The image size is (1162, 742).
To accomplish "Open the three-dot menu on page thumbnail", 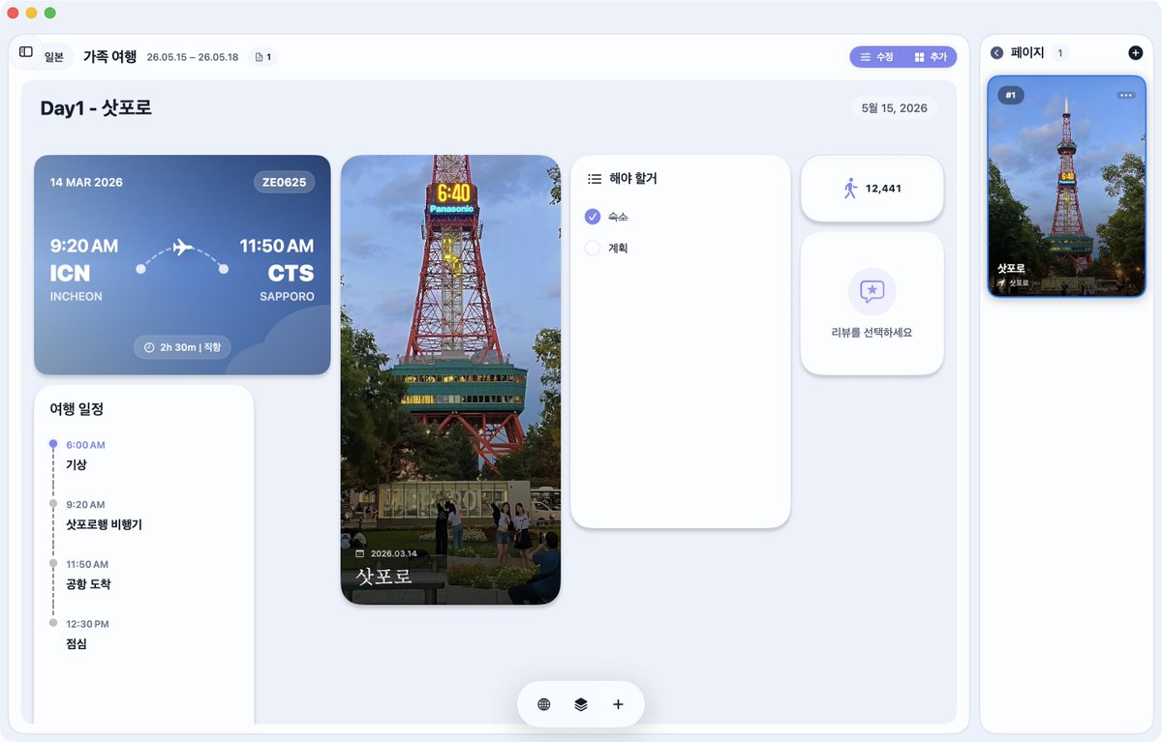I will pyautogui.click(x=1125, y=95).
